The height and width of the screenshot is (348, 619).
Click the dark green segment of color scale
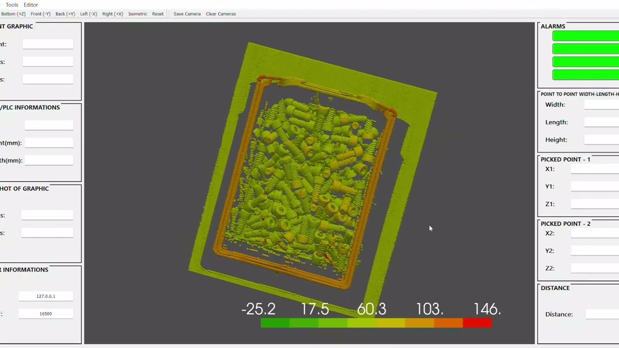pos(275,323)
